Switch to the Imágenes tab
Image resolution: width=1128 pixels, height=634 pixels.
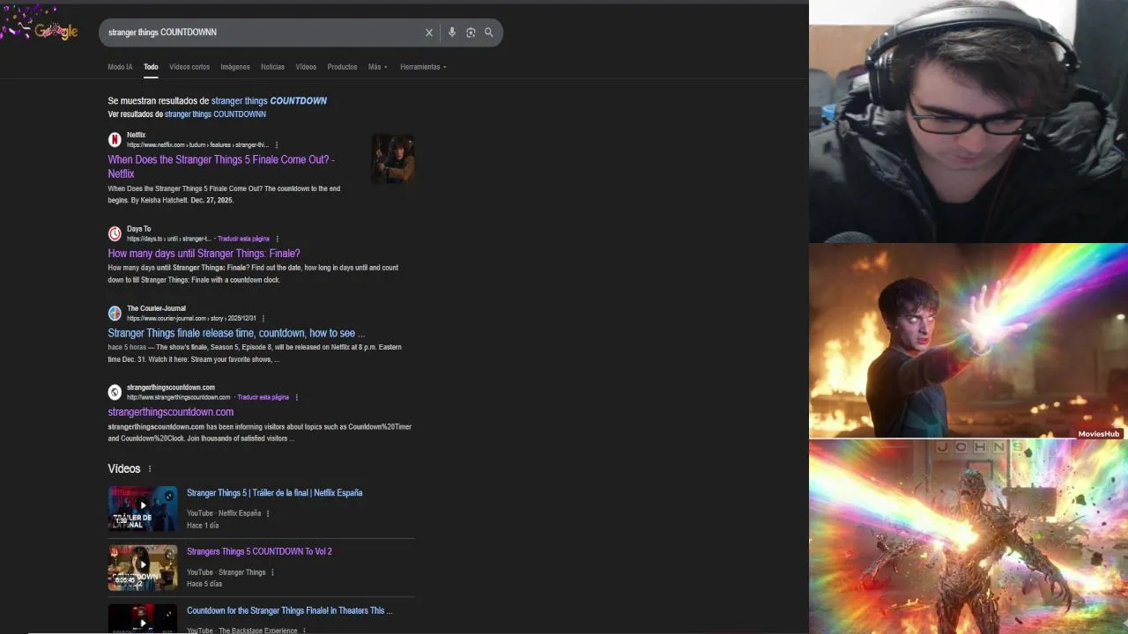click(235, 67)
